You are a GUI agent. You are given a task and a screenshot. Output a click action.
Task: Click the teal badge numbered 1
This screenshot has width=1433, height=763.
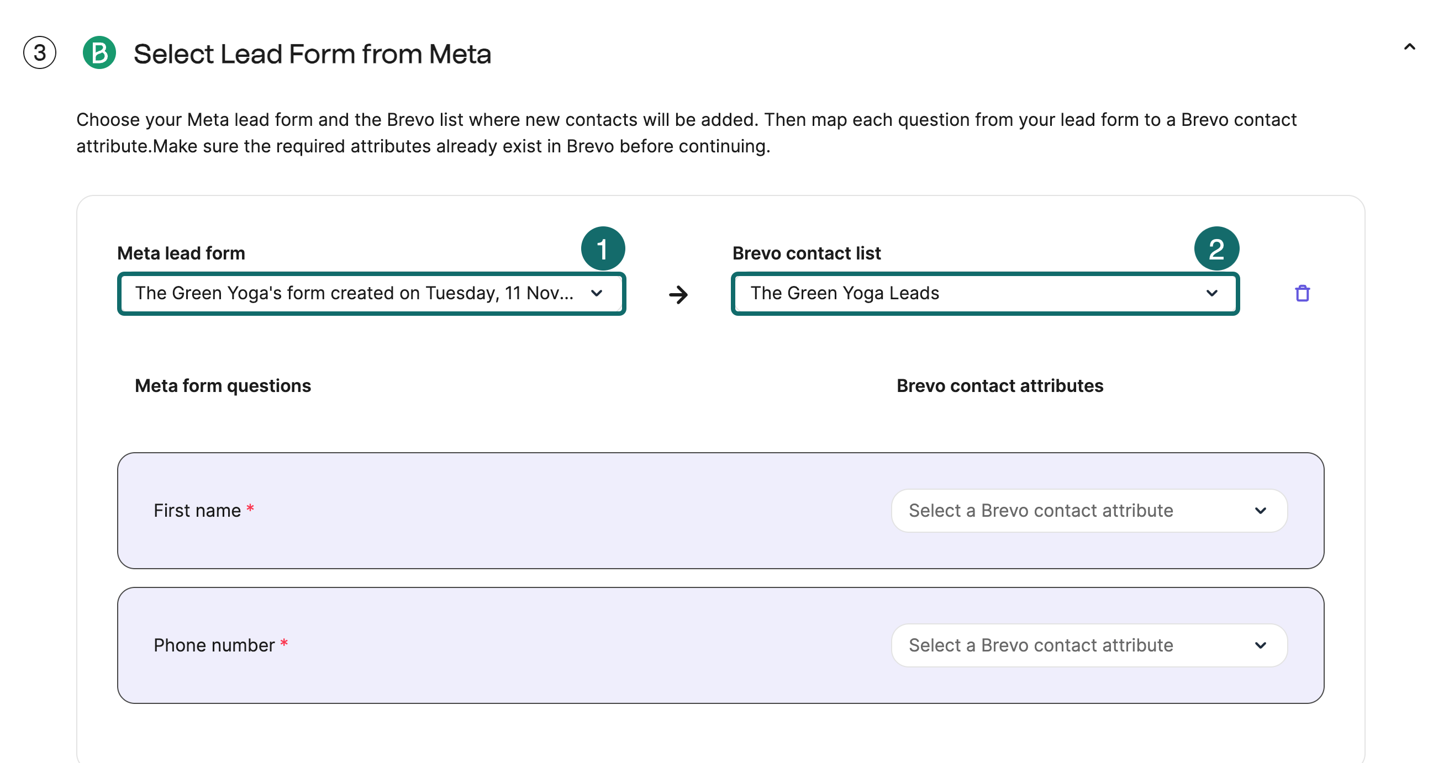[x=603, y=248]
